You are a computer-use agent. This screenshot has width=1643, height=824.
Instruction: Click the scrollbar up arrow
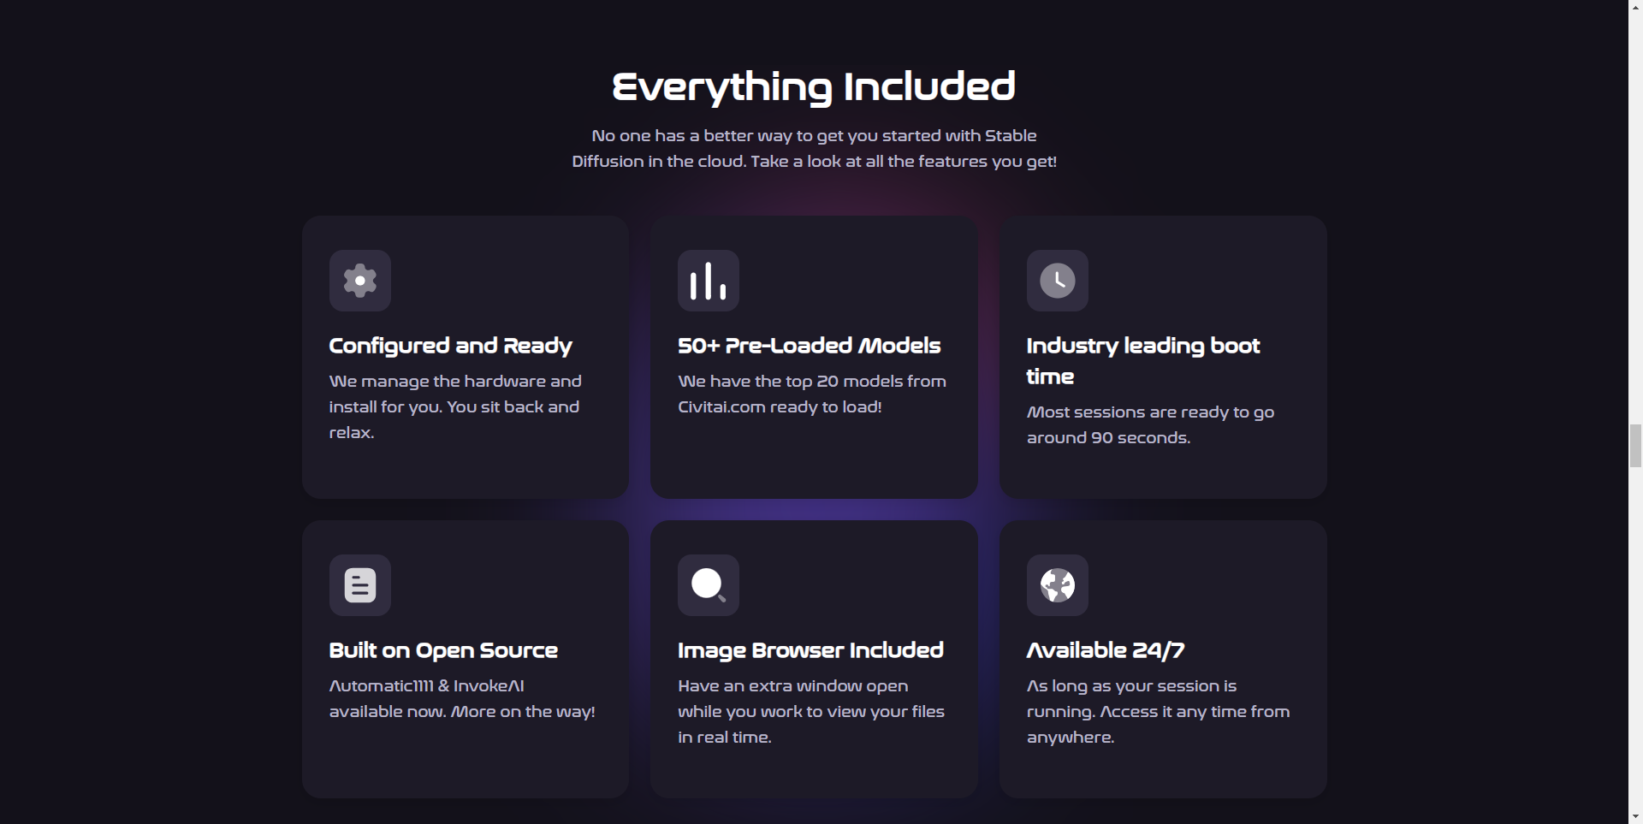pos(1635,7)
